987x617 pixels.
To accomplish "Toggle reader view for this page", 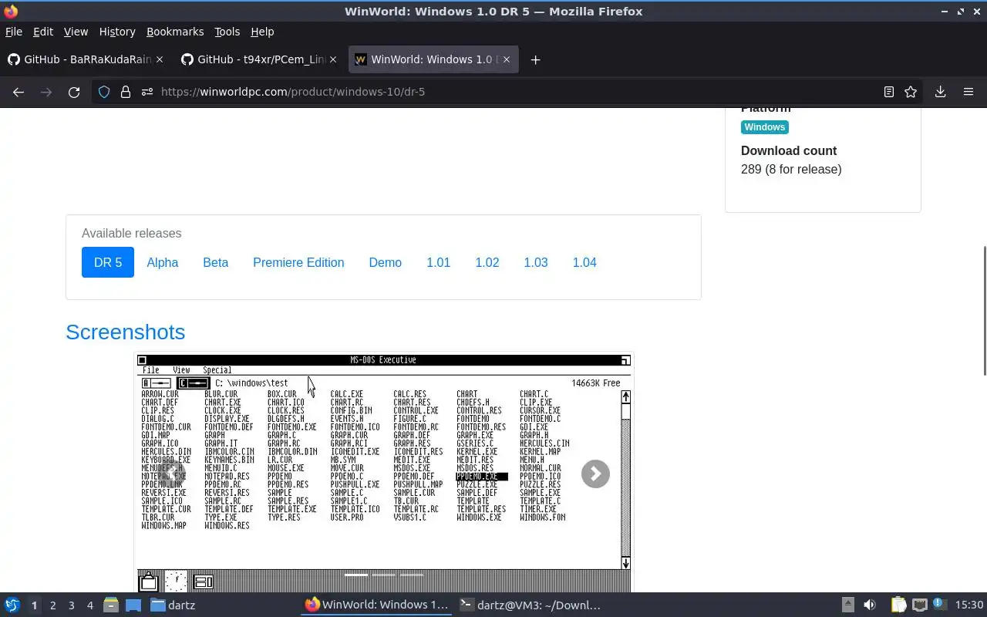I will click(889, 92).
